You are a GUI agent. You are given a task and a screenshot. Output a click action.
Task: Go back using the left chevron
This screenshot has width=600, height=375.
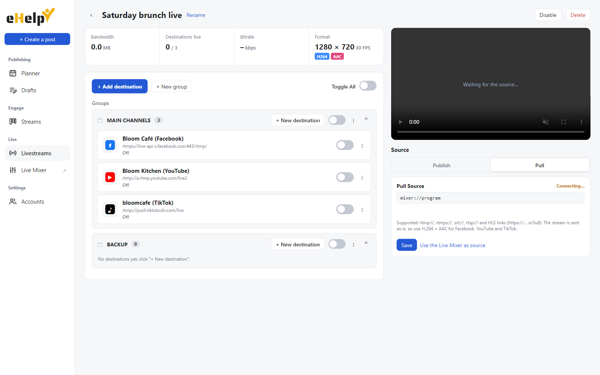pyautogui.click(x=91, y=15)
